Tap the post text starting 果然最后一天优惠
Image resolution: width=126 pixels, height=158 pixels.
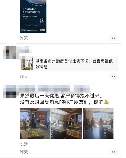coord(64,99)
